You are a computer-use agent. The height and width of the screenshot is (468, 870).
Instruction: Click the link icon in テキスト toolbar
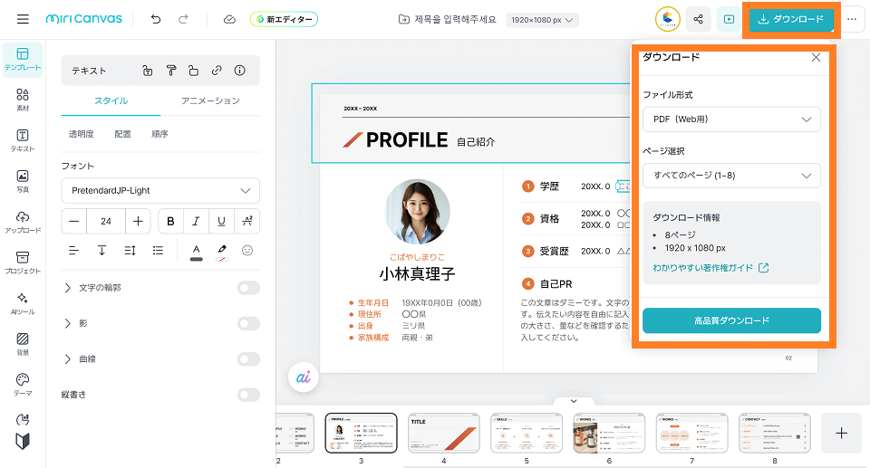point(217,71)
